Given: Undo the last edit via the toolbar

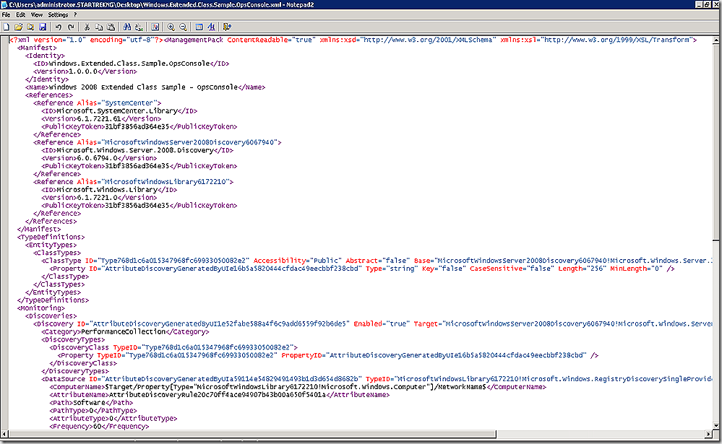Looking at the screenshot, I should (x=59, y=27).
